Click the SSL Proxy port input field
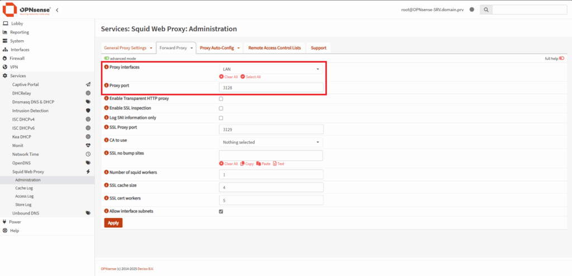Screen dimensions: 572x276 point(271,129)
